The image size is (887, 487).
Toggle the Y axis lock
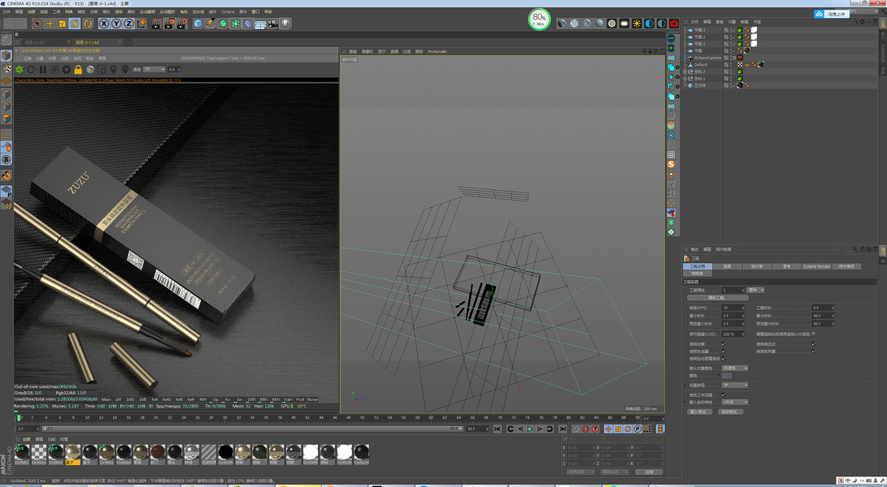coord(116,24)
